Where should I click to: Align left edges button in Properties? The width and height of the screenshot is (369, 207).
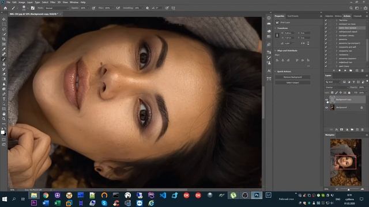point(277,60)
